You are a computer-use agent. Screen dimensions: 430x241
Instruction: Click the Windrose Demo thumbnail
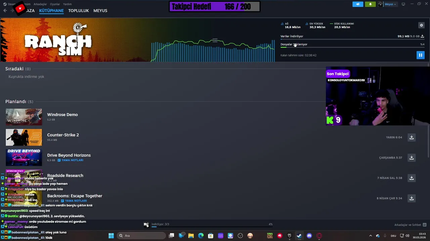coord(24,117)
